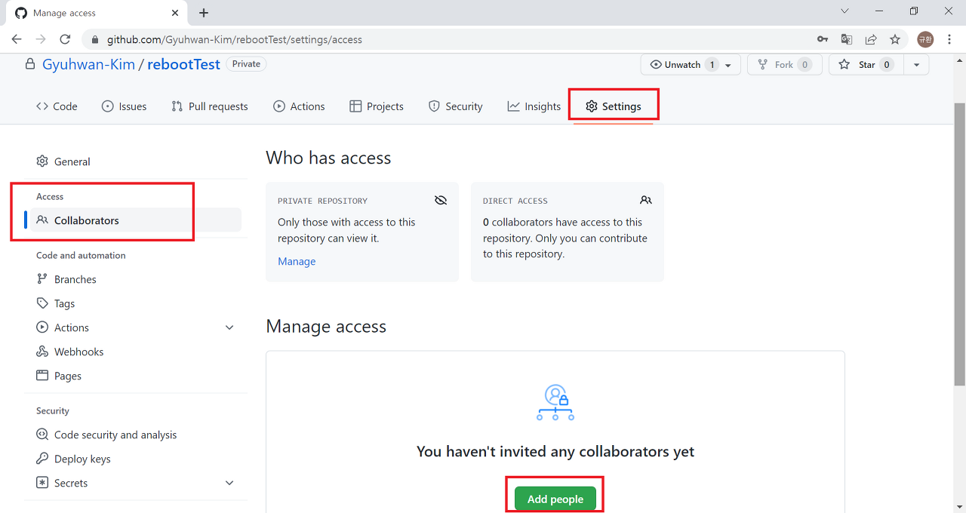Image resolution: width=966 pixels, height=513 pixels.
Task: Close the Manage access tab
Action: pyautogui.click(x=175, y=13)
